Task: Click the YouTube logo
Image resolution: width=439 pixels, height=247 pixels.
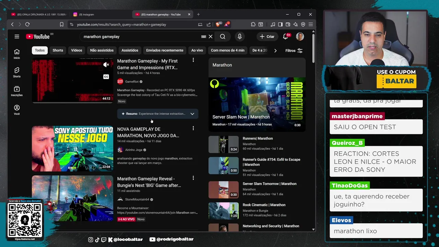Action: [38, 36]
